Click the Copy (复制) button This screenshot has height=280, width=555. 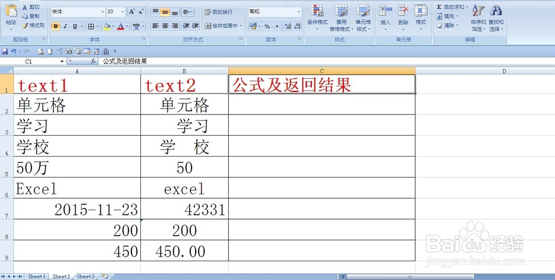point(31,16)
